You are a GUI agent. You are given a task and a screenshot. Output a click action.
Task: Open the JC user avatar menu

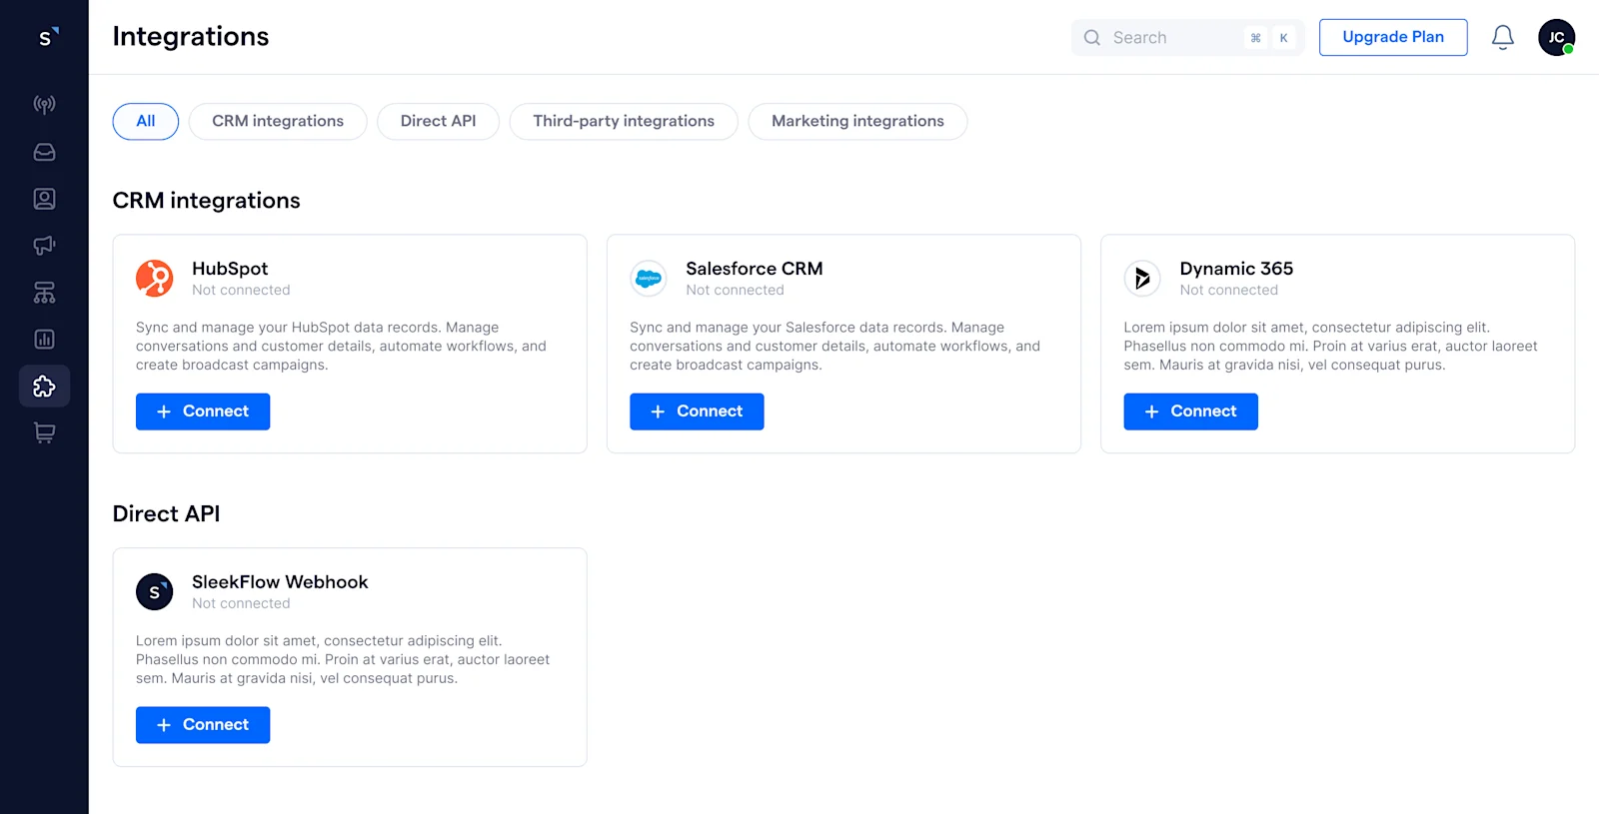[x=1556, y=38]
